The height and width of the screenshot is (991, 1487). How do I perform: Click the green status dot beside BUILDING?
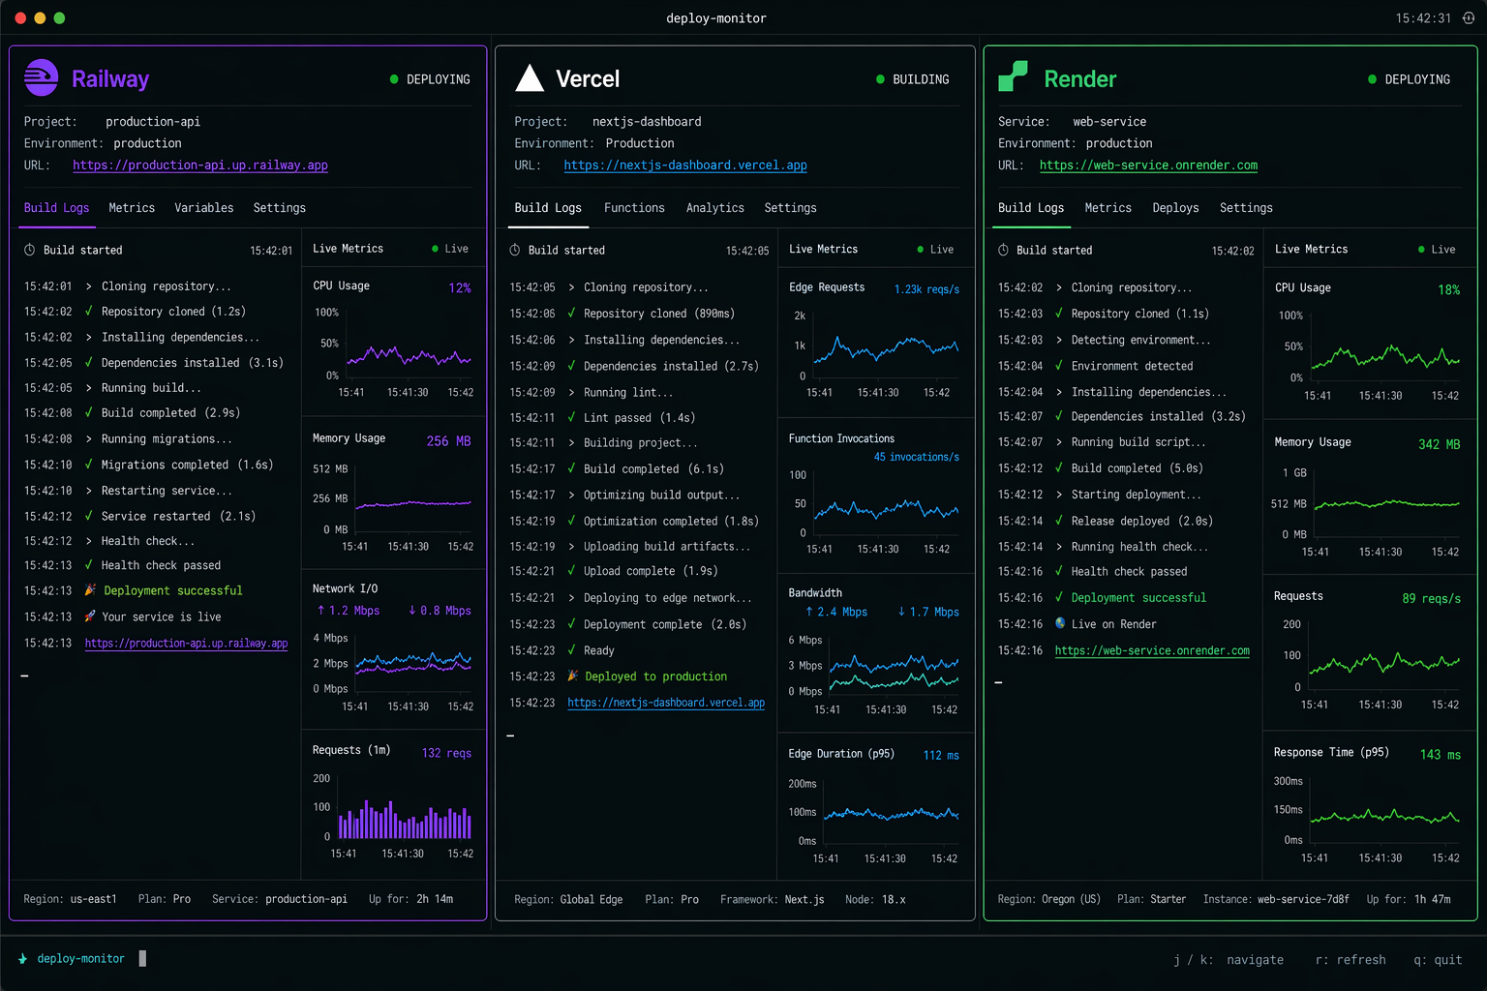880,79
